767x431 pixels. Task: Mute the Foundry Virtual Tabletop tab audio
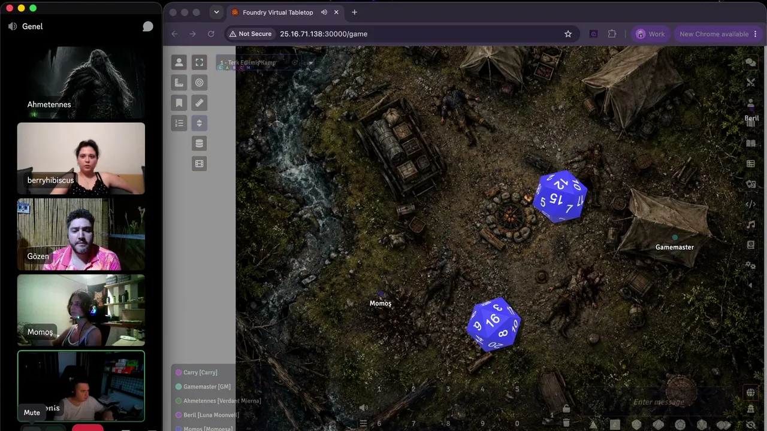point(324,12)
